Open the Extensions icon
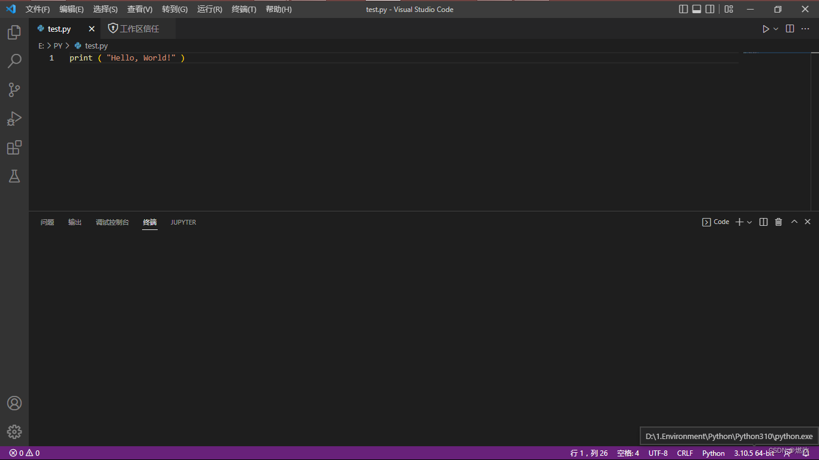819x460 pixels. tap(14, 147)
